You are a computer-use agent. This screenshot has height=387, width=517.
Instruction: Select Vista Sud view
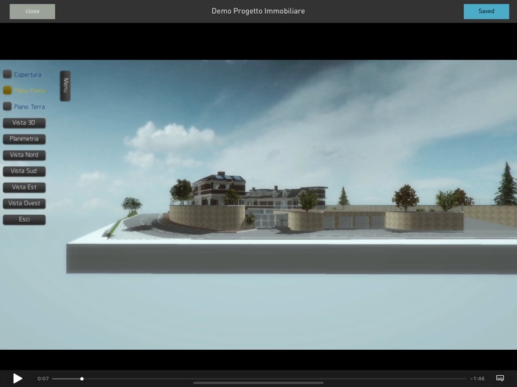click(x=24, y=171)
